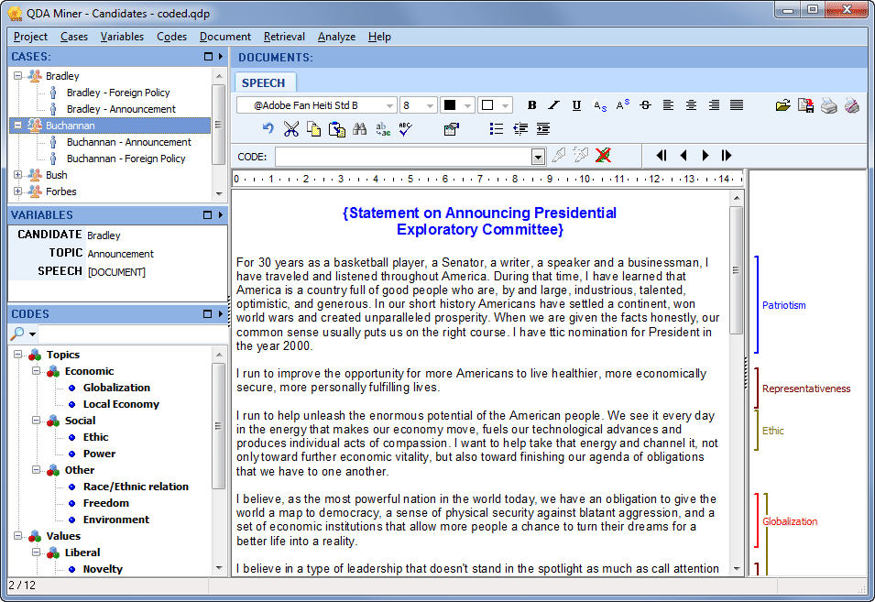Click the ABC spell check icon
Viewport: 875px width, 602px height.
pyautogui.click(x=406, y=129)
